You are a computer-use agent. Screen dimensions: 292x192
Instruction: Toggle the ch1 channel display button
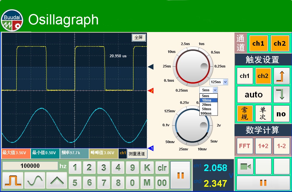[258, 43]
